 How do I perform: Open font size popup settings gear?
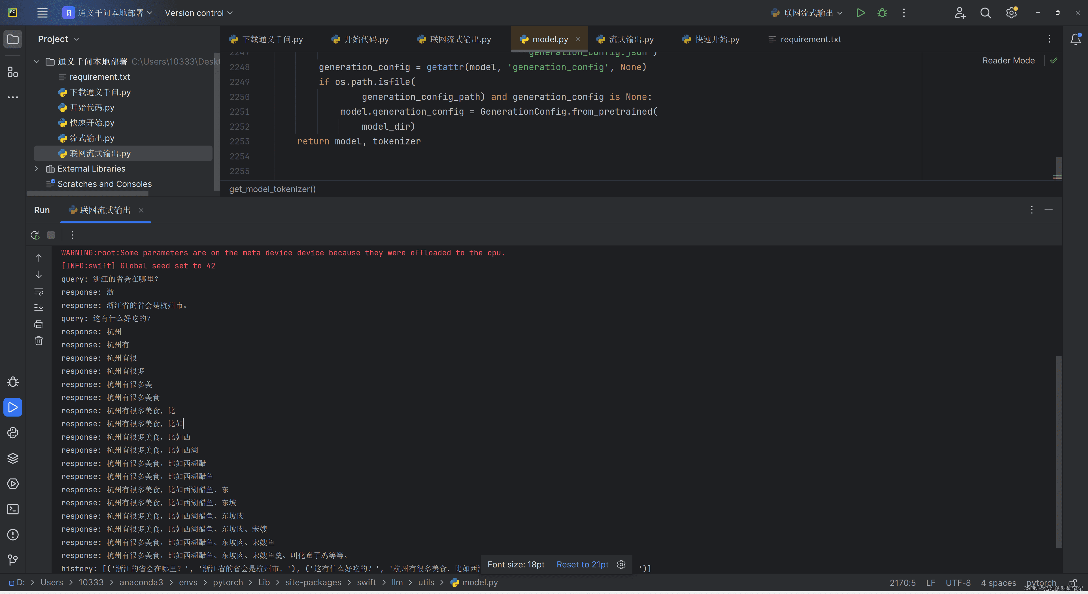[x=621, y=565]
